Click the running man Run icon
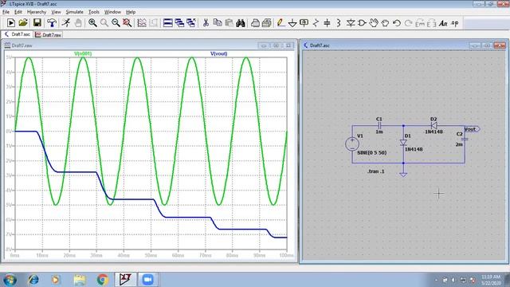This screenshot has width=510, height=287. click(66, 23)
